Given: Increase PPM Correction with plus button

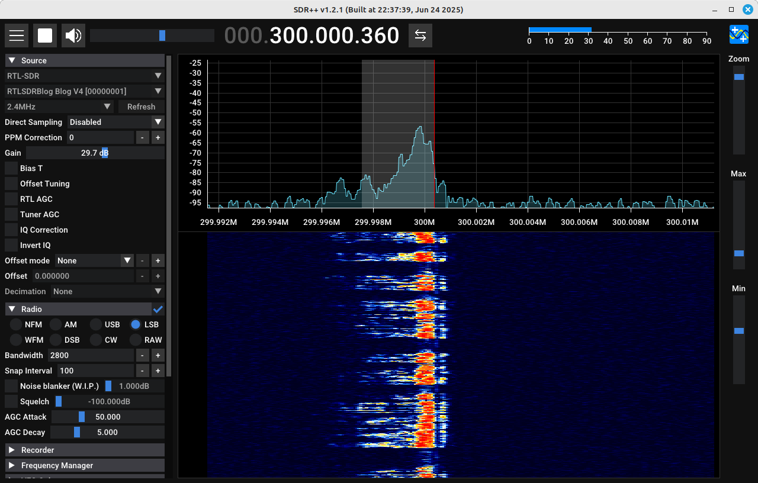Looking at the screenshot, I should (x=158, y=137).
